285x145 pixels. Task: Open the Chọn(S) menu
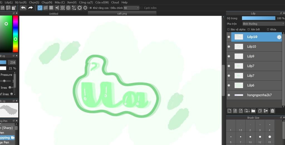pos(34,2)
